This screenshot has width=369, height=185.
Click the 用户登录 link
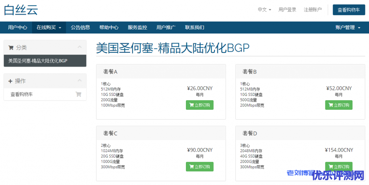[x=287, y=10]
